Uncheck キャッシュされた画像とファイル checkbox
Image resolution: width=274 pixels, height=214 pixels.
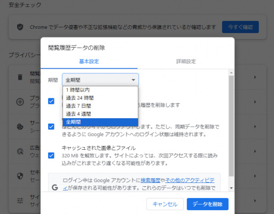coord(51,156)
